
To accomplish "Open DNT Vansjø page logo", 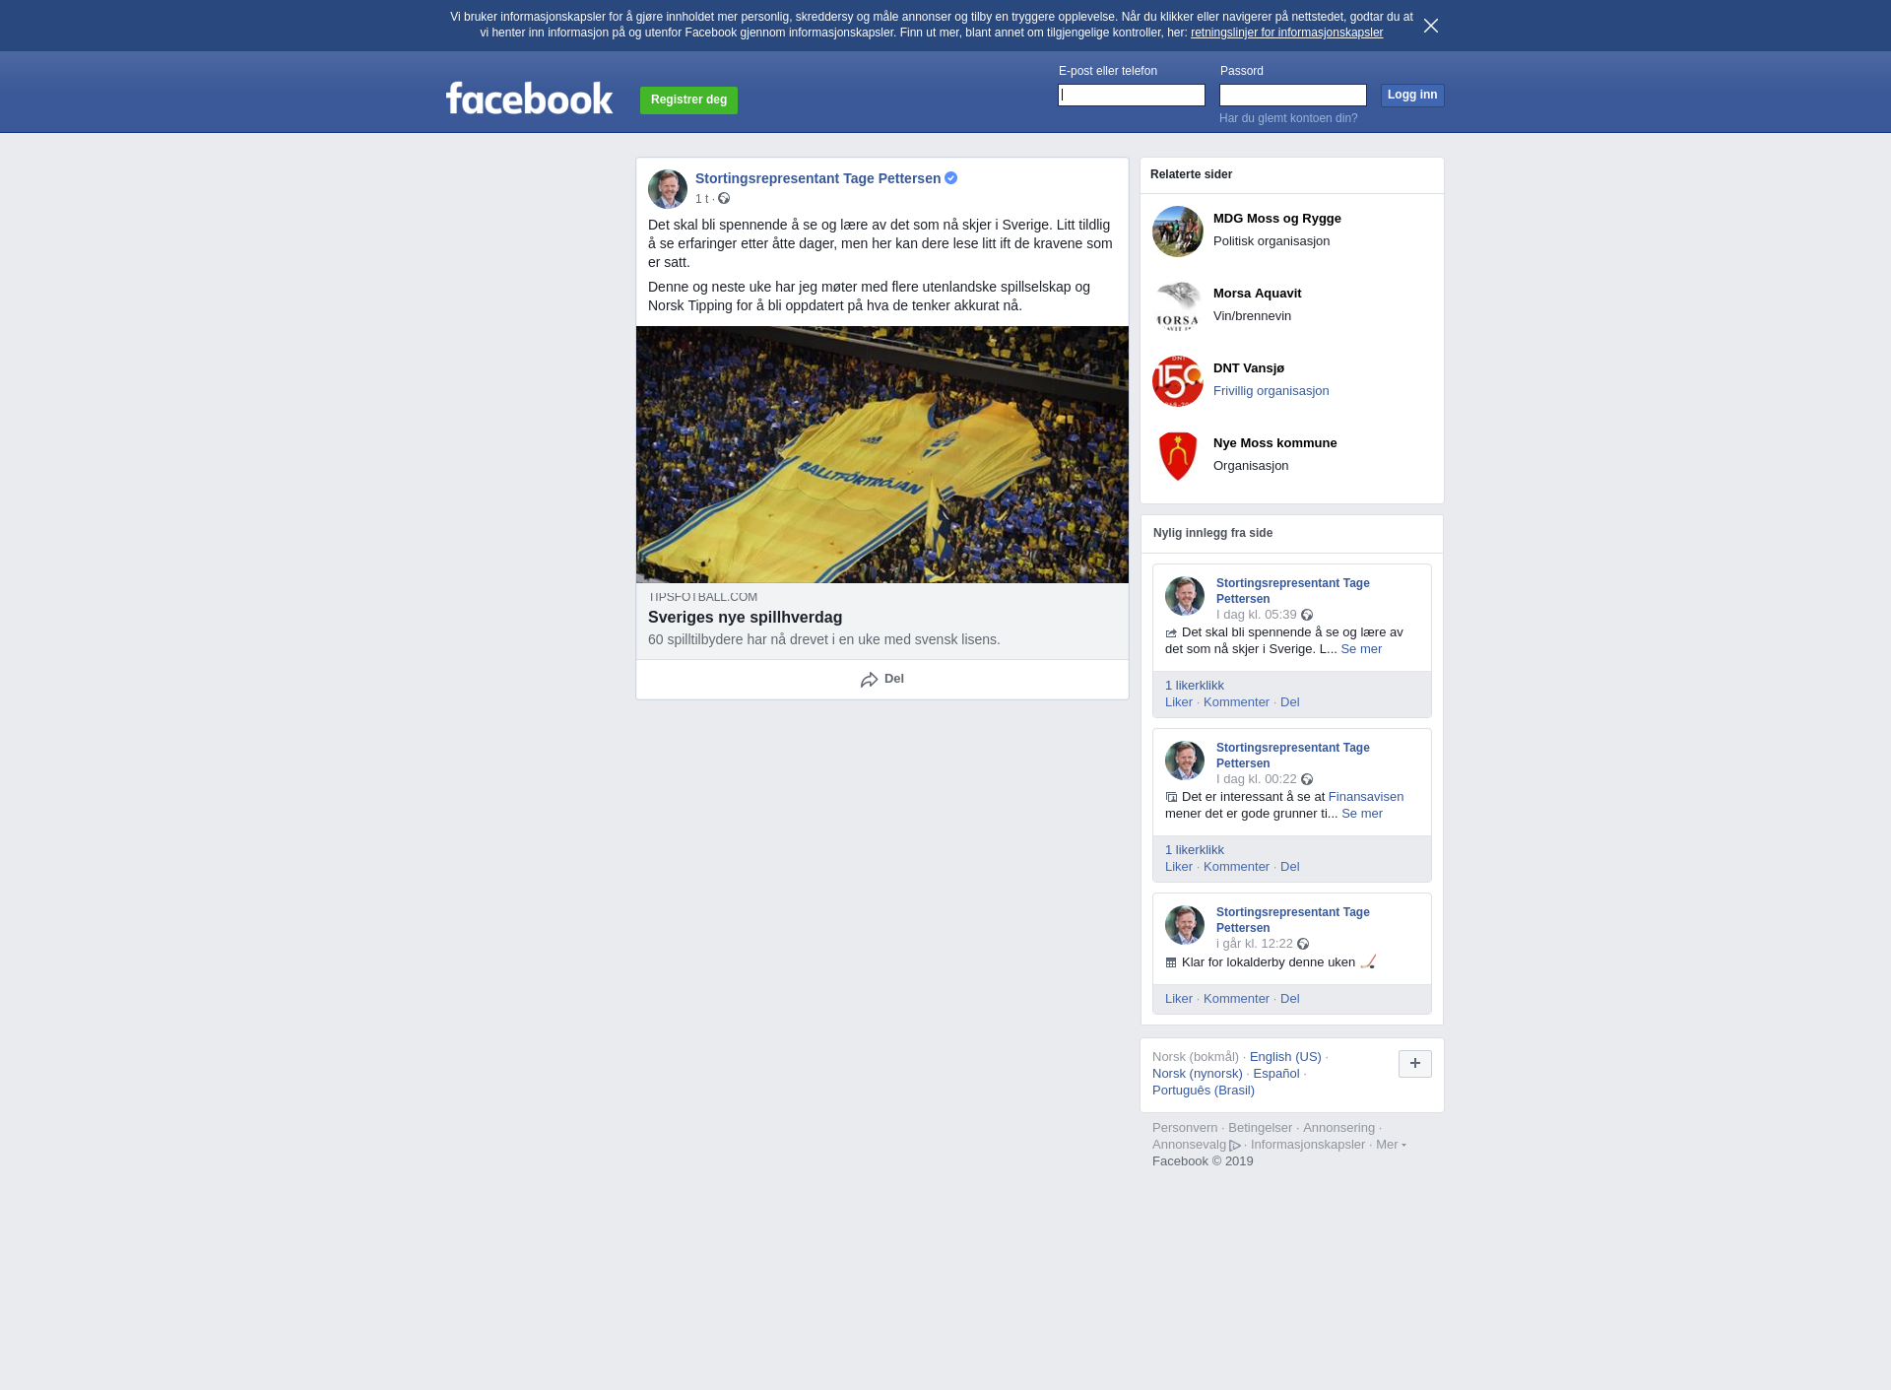I will tap(1178, 381).
